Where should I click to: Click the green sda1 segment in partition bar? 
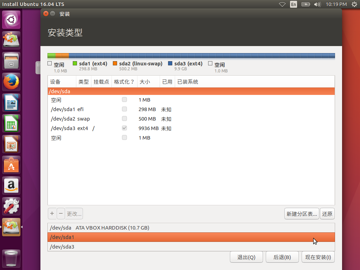[x=51, y=55]
